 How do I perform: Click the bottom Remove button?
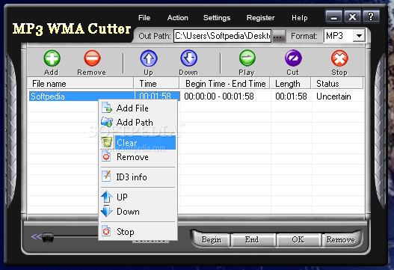pyautogui.click(x=340, y=239)
